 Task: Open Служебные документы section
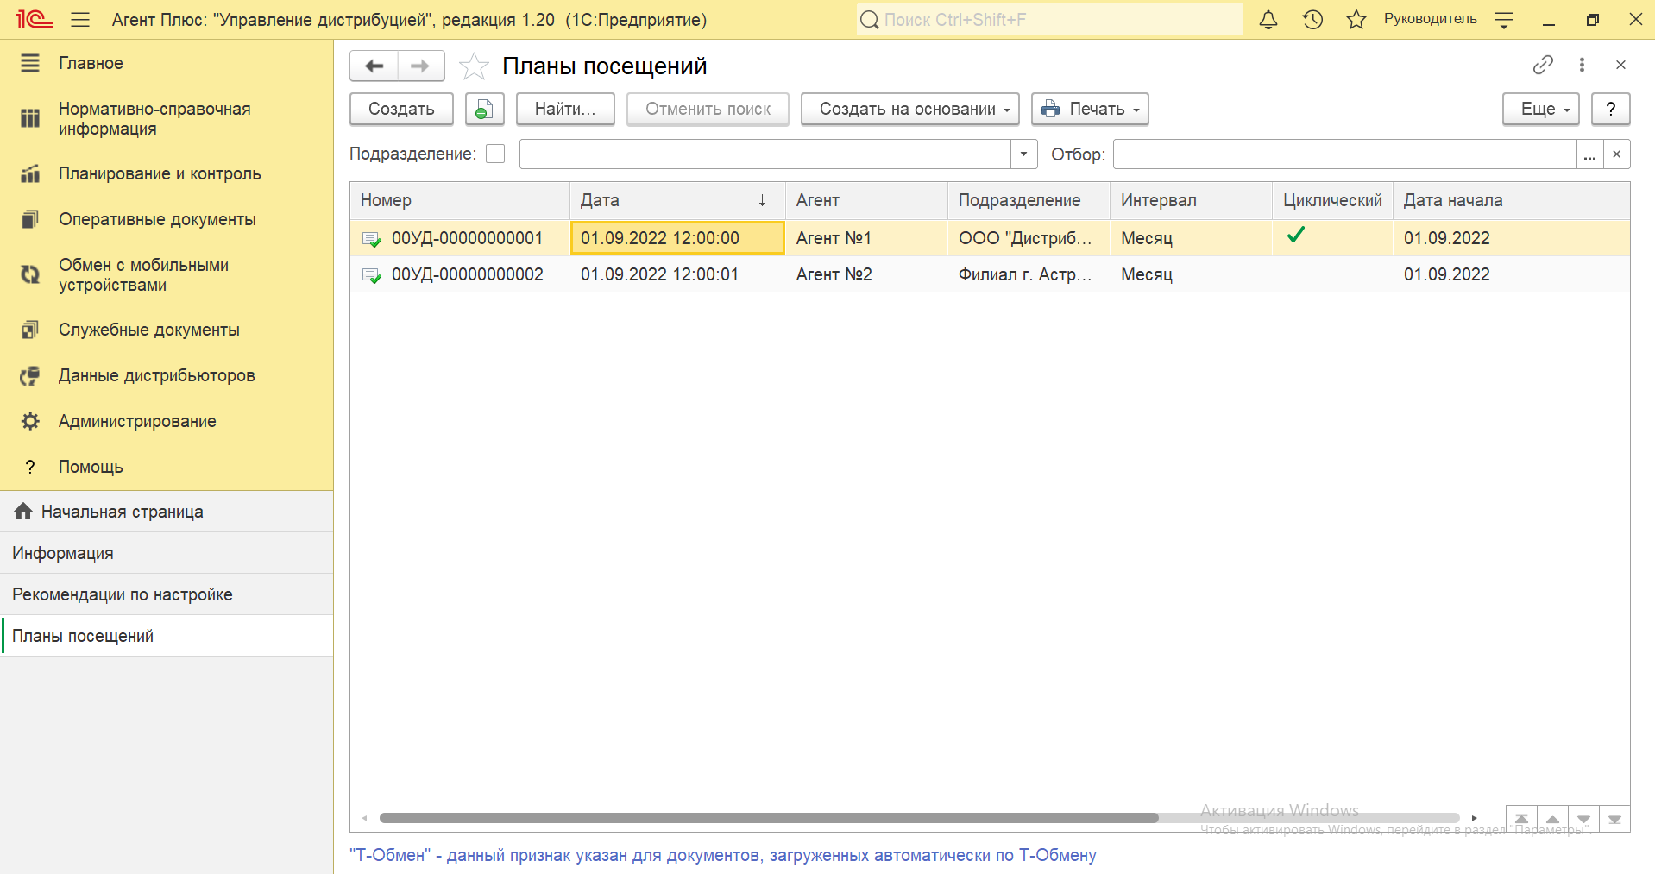[167, 330]
